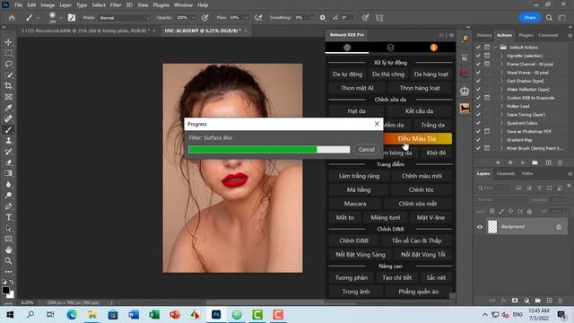The width and height of the screenshot is (574, 323).
Task: Select the Brush tool in left toolbar
Action: click(x=8, y=129)
